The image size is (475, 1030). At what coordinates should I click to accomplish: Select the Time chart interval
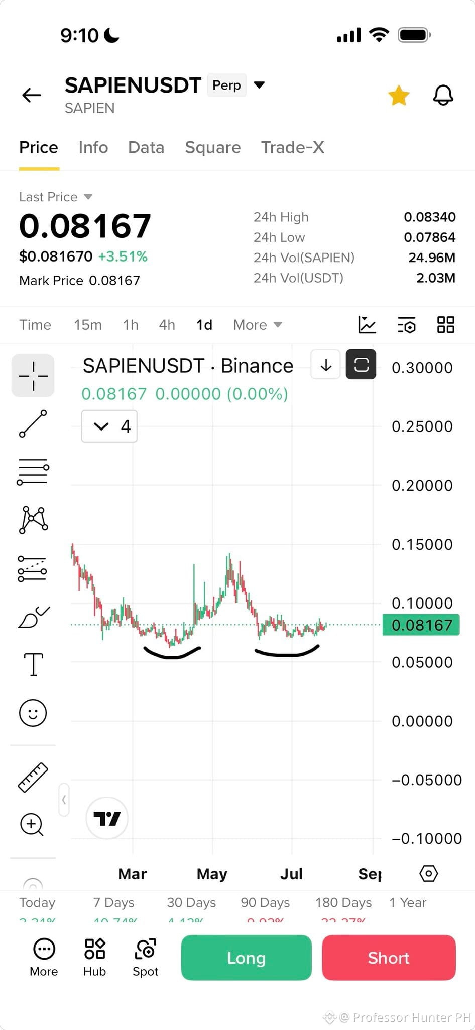click(35, 325)
